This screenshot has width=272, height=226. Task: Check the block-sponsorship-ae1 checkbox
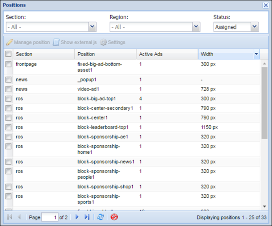tap(8, 137)
